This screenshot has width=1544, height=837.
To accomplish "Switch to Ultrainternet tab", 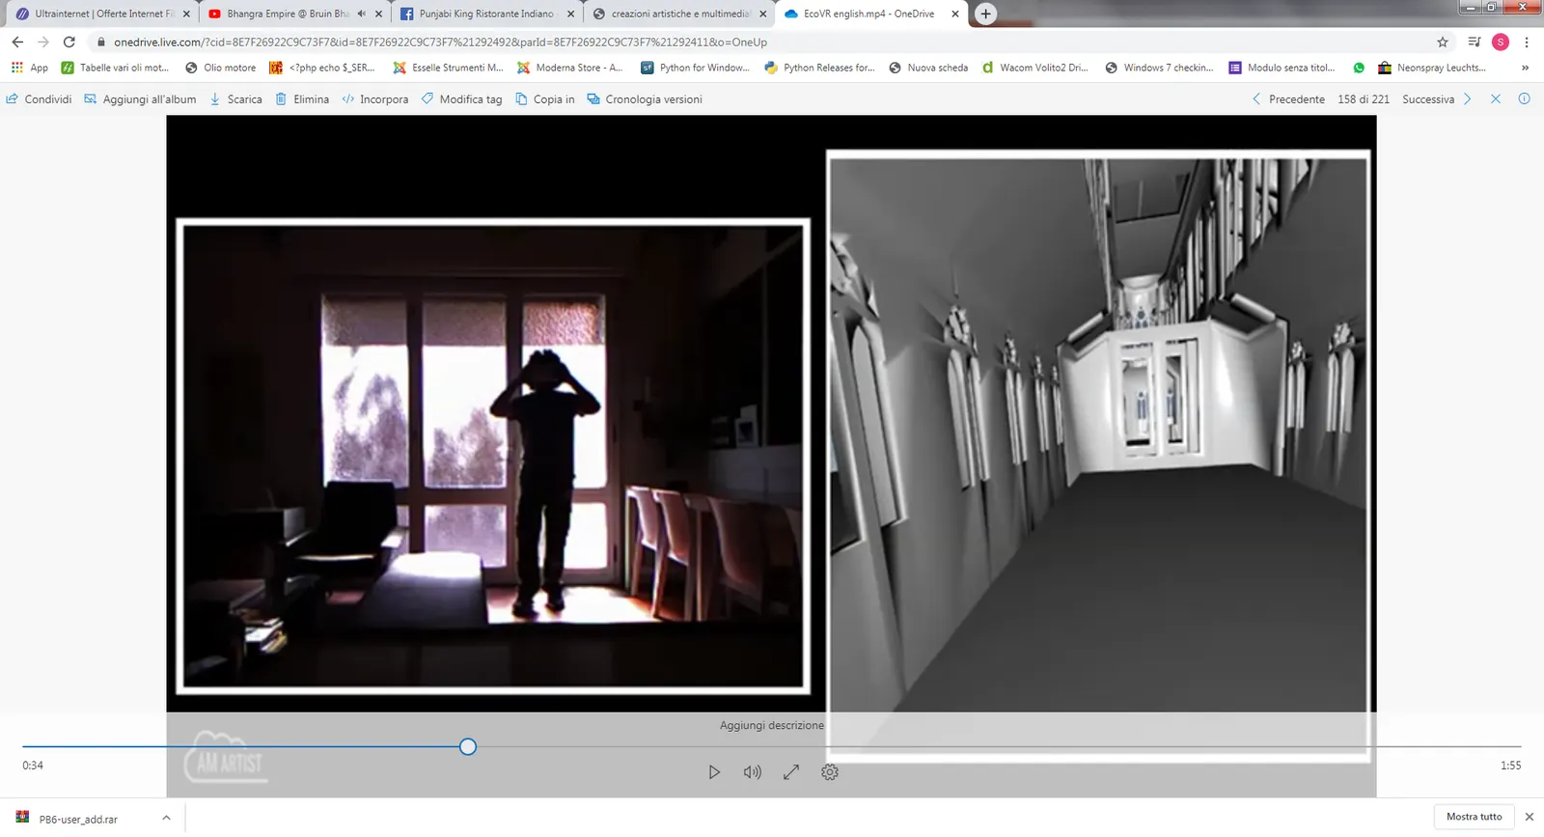I will (102, 14).
